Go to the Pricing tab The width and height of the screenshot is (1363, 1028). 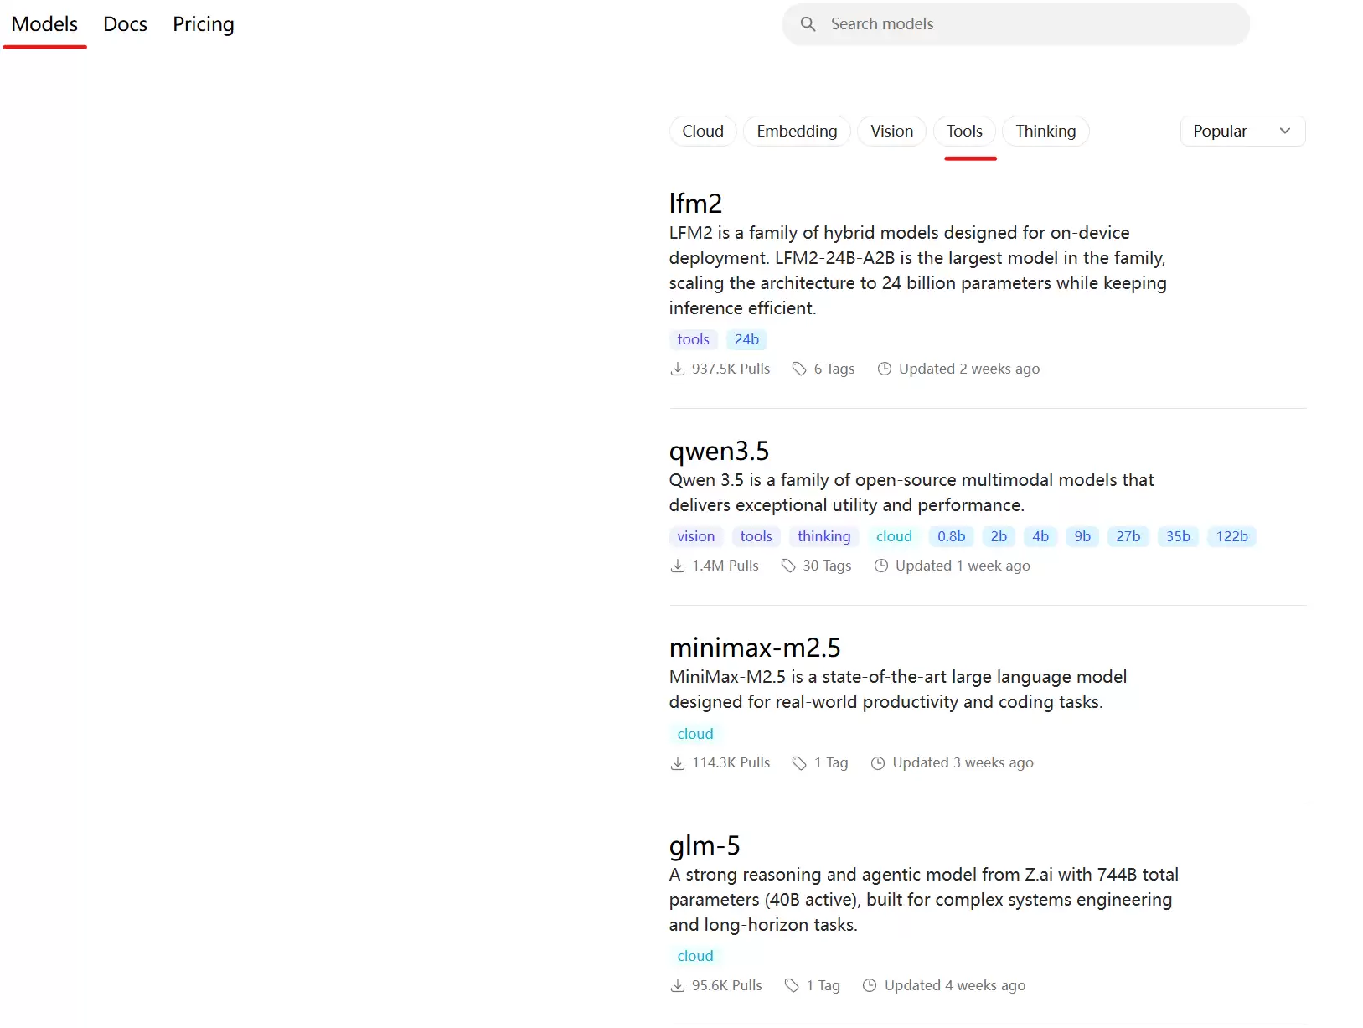203,24
